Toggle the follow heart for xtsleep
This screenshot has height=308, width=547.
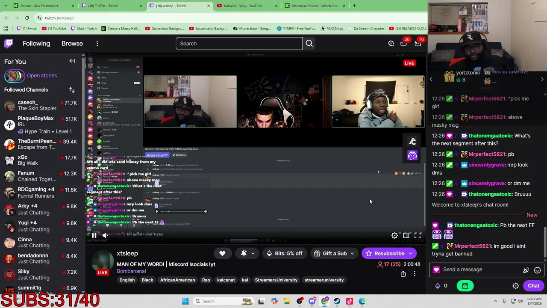pos(222,253)
